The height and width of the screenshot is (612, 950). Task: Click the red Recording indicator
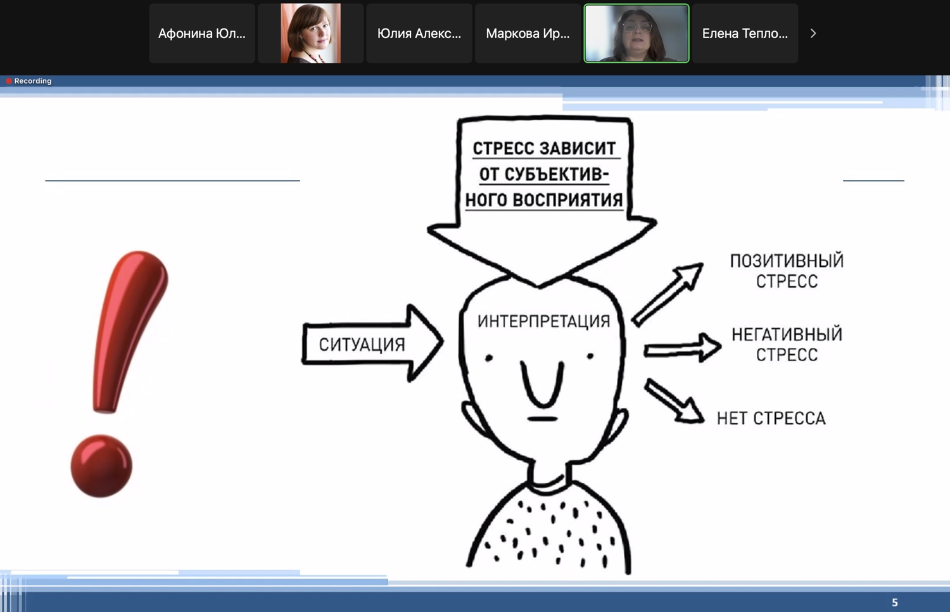click(29, 81)
